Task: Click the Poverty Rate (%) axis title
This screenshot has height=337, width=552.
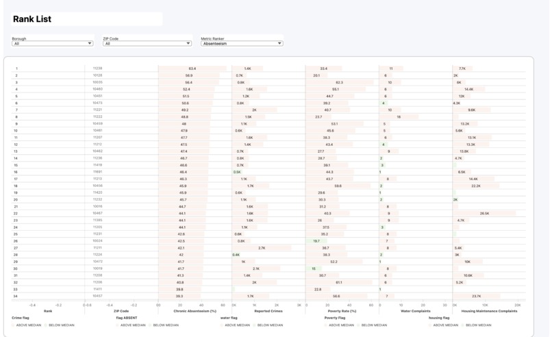Action: (342, 311)
